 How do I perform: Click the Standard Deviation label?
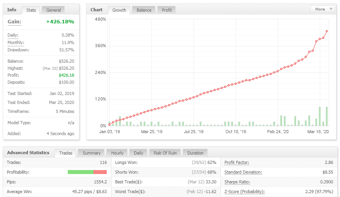(x=243, y=172)
